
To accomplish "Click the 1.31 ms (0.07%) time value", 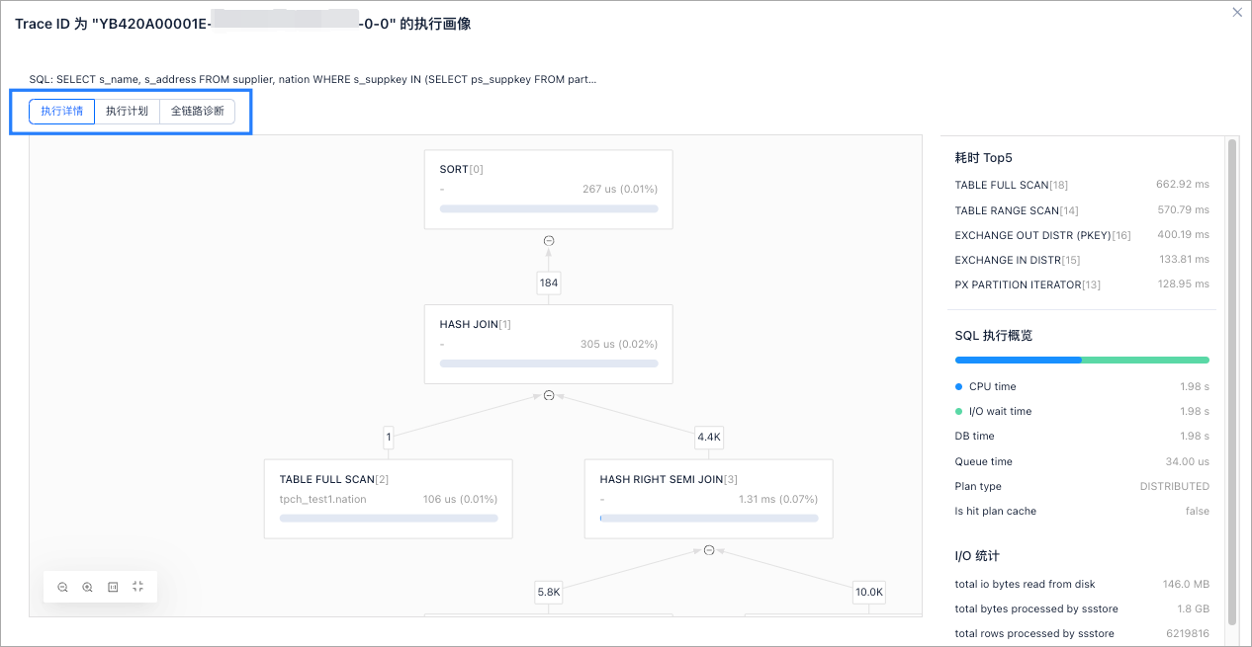I will 778,499.
